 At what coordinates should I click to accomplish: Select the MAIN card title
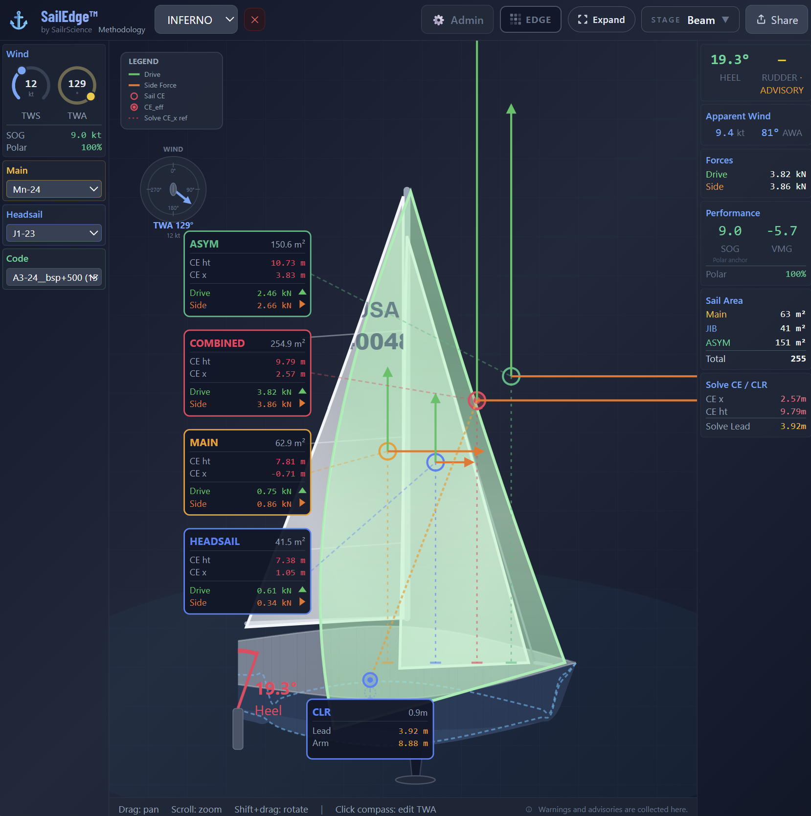(204, 443)
